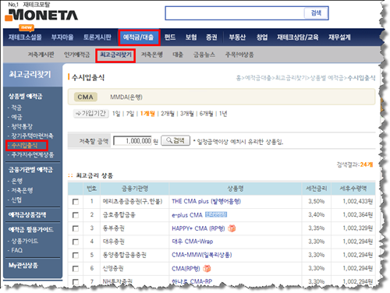Switch to the MMDA(은행) tab
This screenshot has width=390, height=293.
pyautogui.click(x=126, y=97)
